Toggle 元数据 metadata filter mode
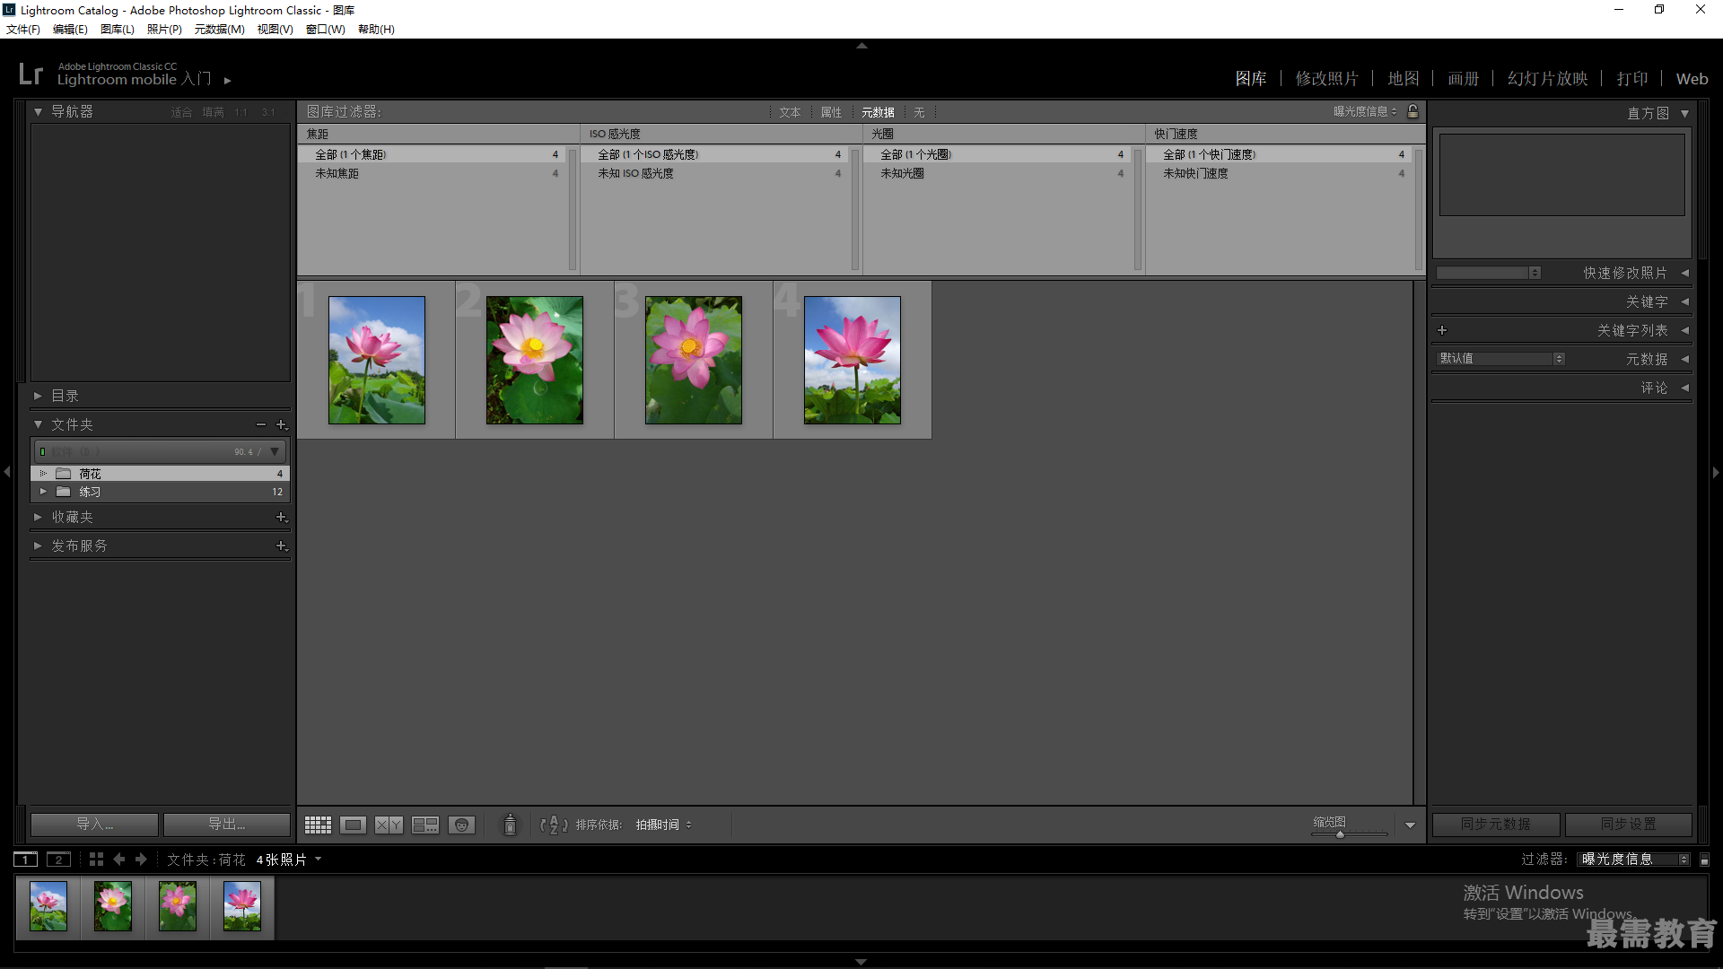Viewport: 1723px width, 969px height. tap(878, 112)
